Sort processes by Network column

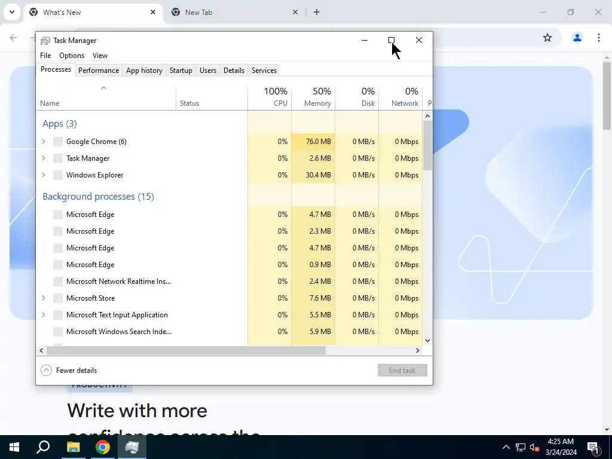[x=400, y=97]
